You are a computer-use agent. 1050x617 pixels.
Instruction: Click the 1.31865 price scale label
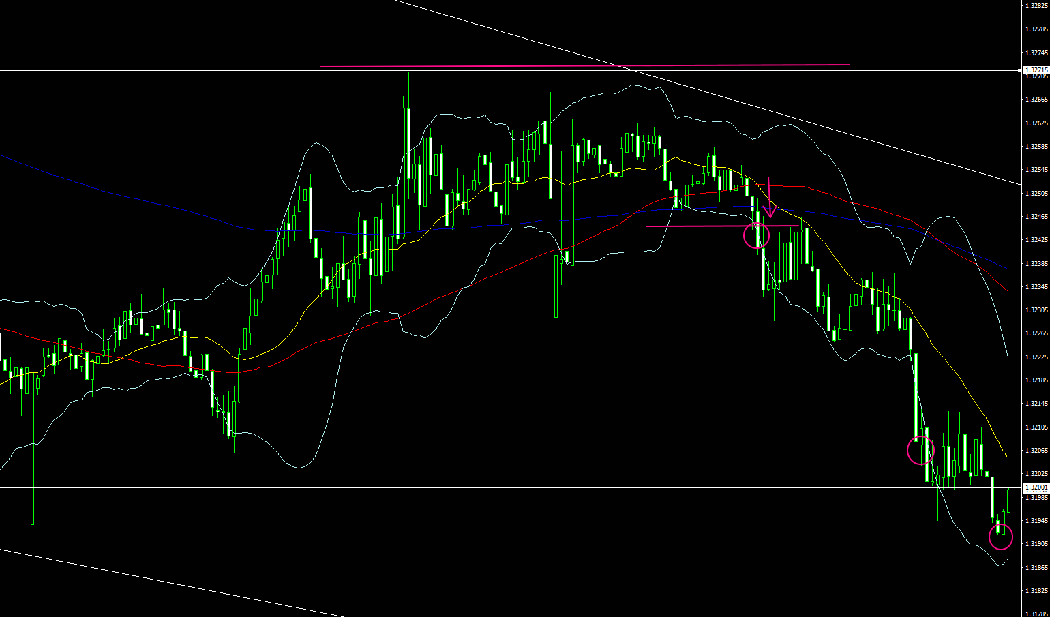click(x=1036, y=568)
